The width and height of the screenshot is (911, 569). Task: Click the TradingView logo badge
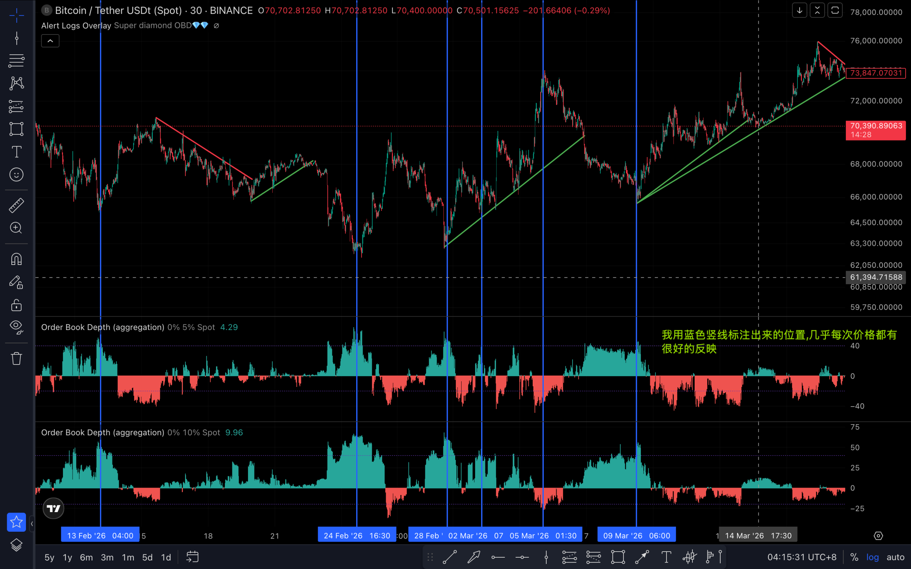pos(53,509)
